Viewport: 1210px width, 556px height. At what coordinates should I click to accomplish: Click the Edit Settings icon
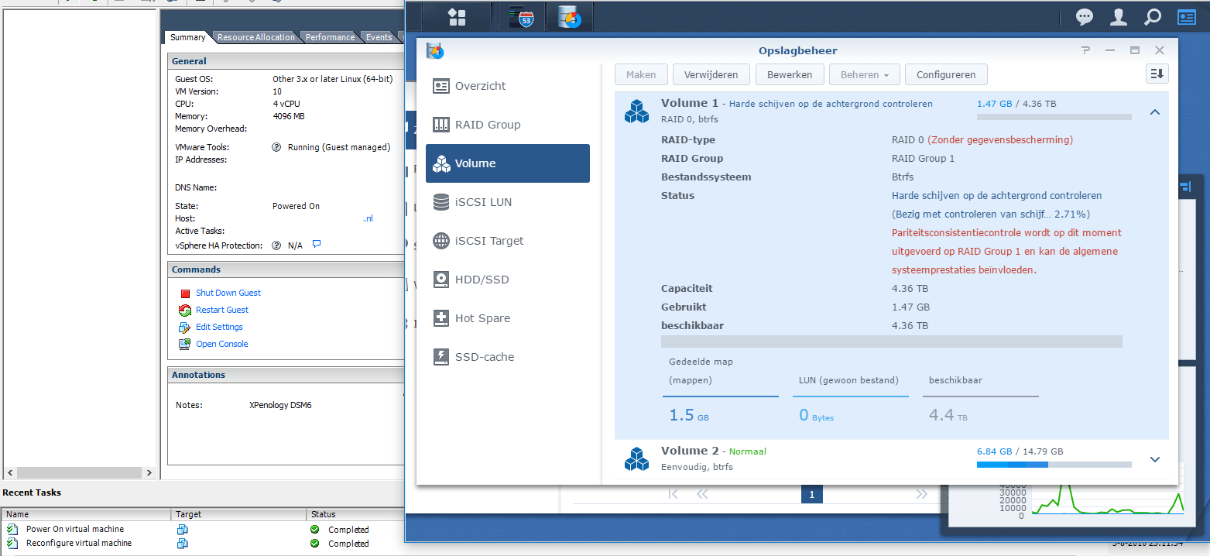[x=184, y=328]
